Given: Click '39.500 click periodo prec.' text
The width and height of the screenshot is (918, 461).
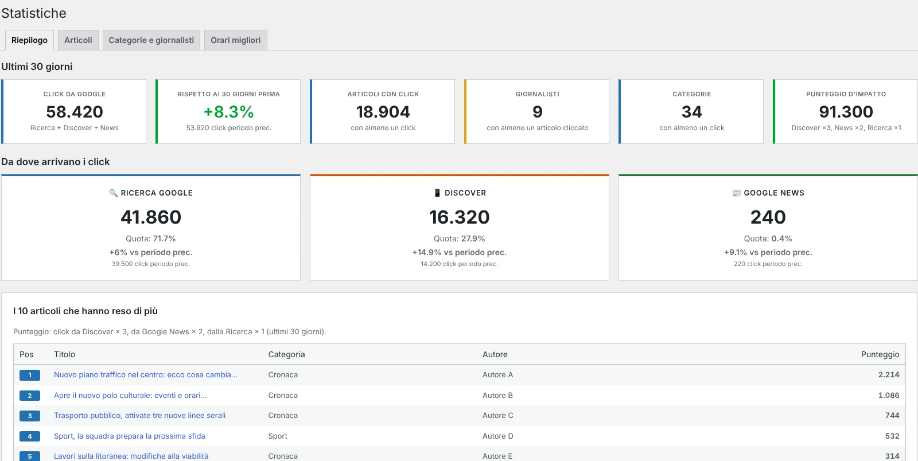Looking at the screenshot, I should click(x=151, y=264).
